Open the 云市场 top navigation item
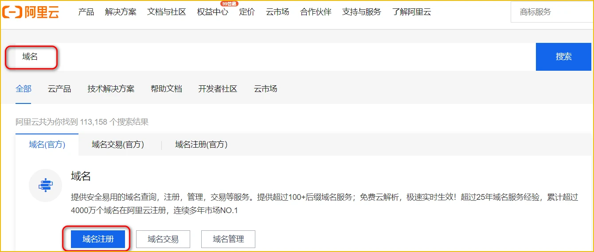 pos(277,12)
